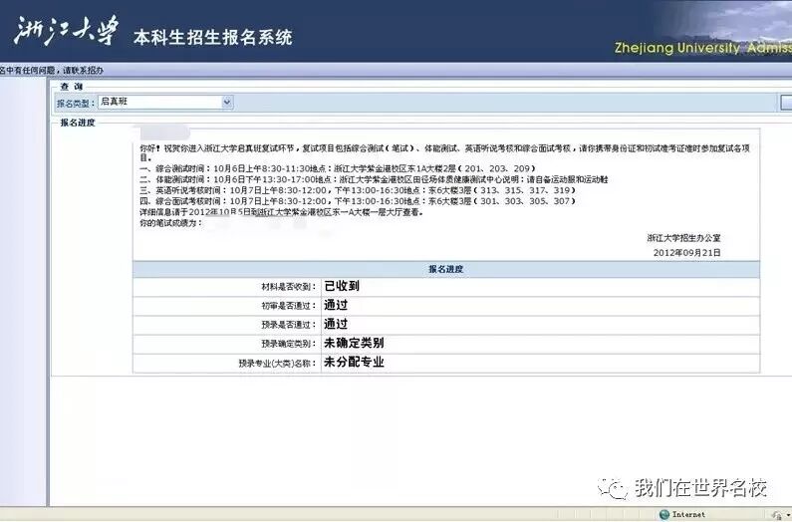Click the 已收到 status value

click(342, 286)
